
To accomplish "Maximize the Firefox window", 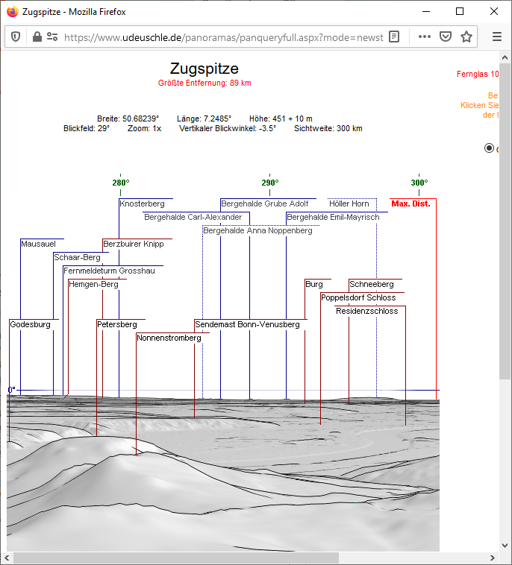I will [460, 11].
